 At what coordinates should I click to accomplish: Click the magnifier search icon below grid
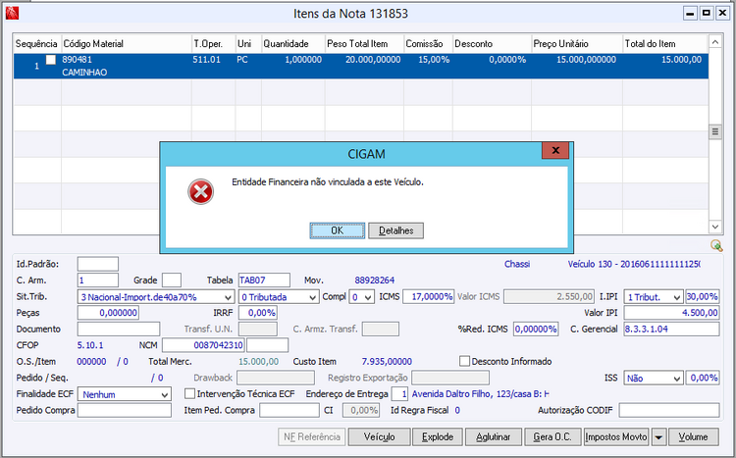point(716,245)
